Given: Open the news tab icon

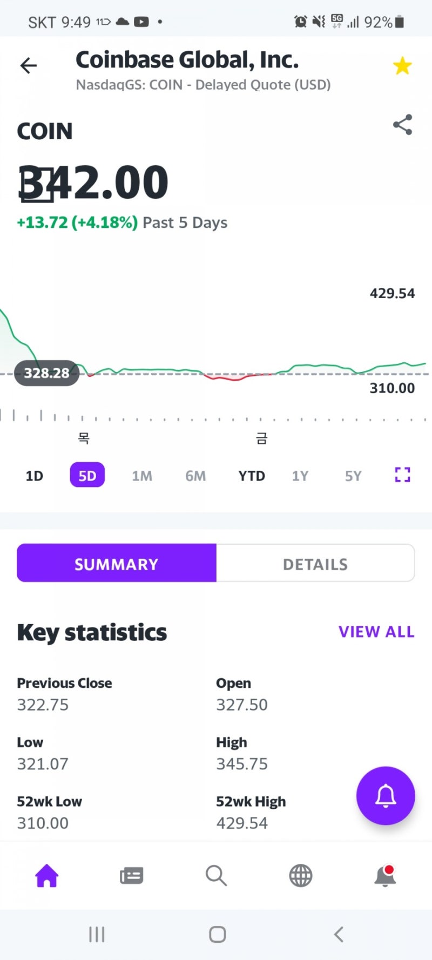Looking at the screenshot, I should coord(131,875).
